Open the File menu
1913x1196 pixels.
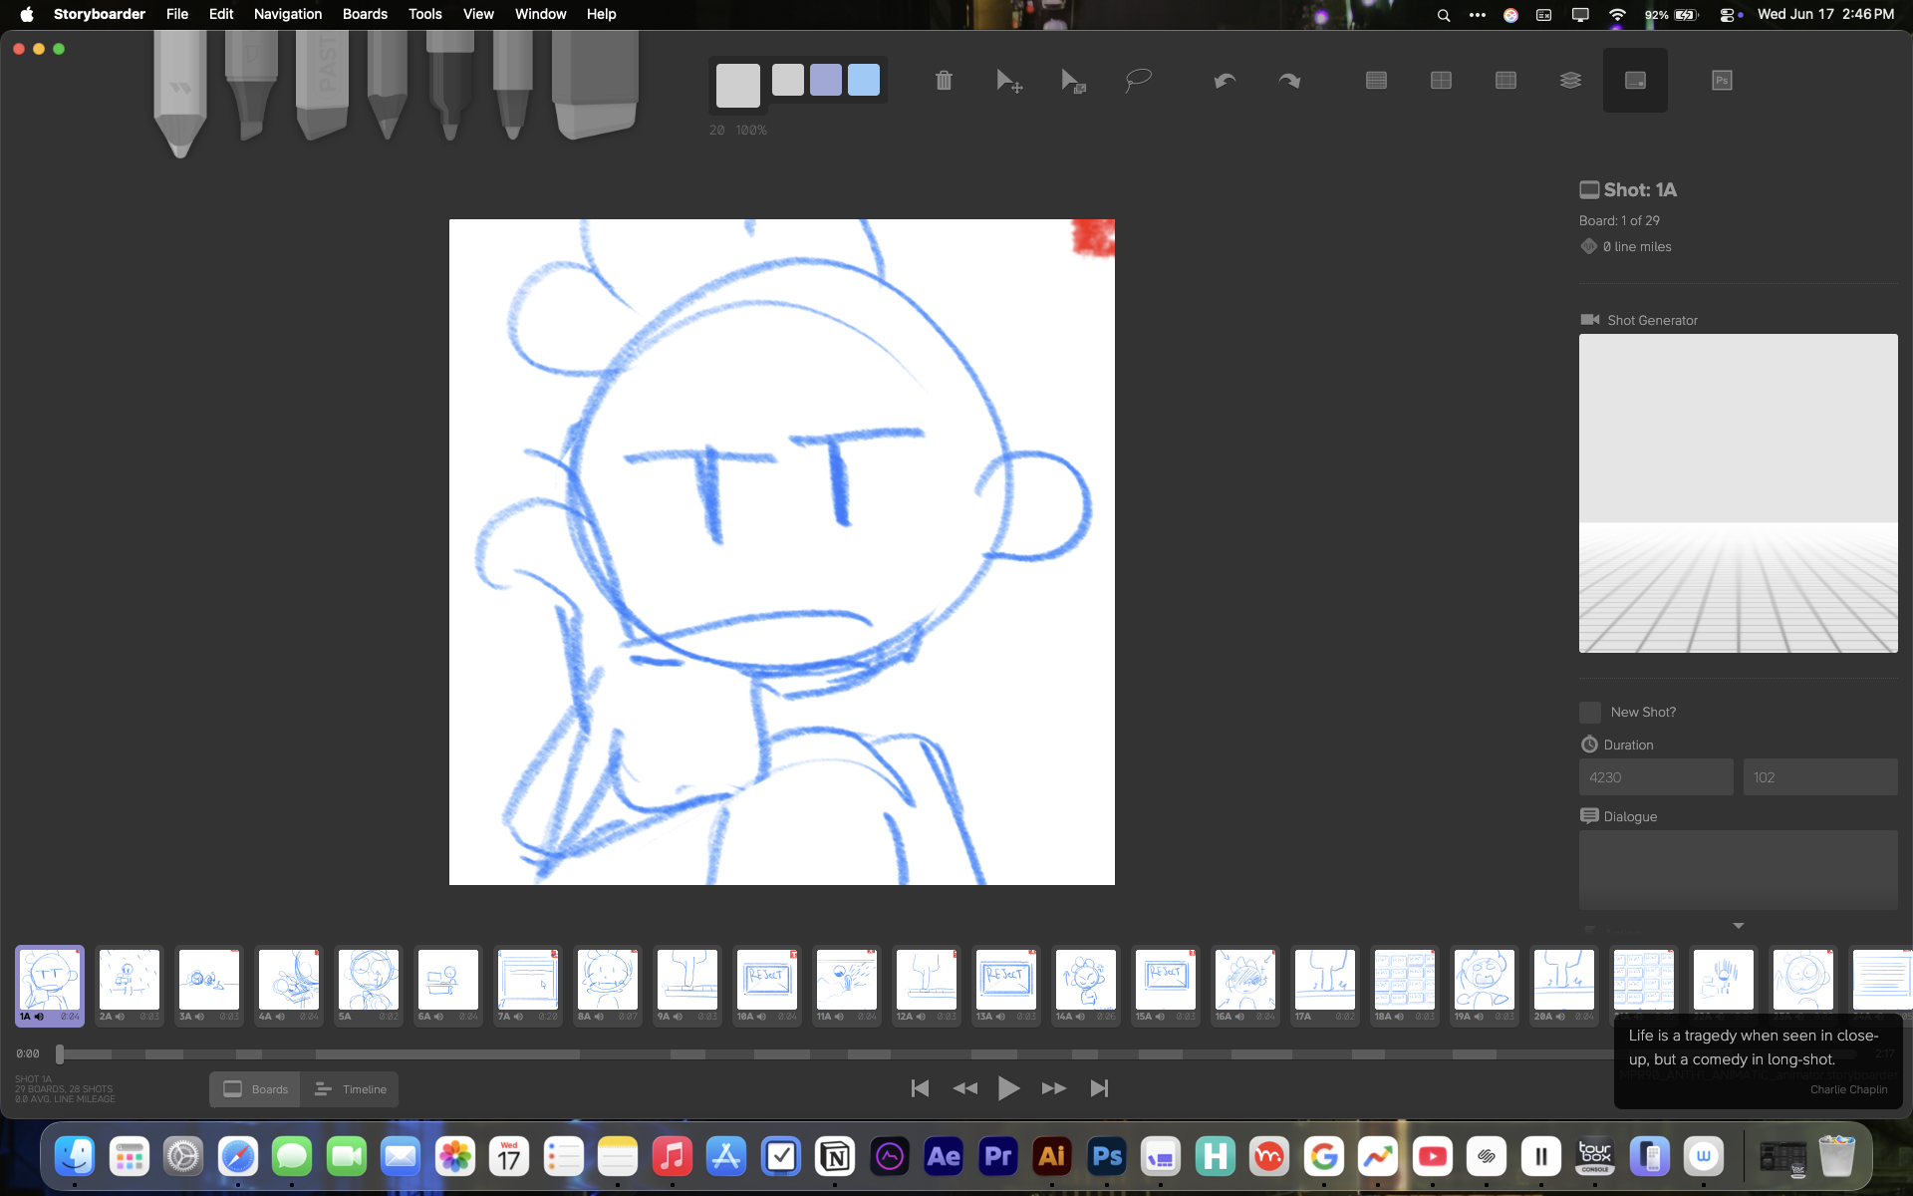pyautogui.click(x=177, y=14)
